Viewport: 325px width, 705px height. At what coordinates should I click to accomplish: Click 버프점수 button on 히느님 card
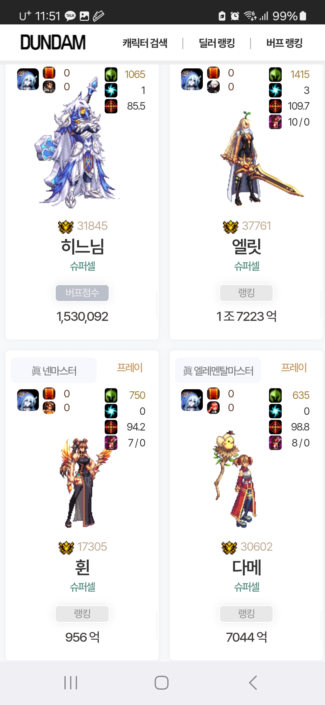point(82,293)
